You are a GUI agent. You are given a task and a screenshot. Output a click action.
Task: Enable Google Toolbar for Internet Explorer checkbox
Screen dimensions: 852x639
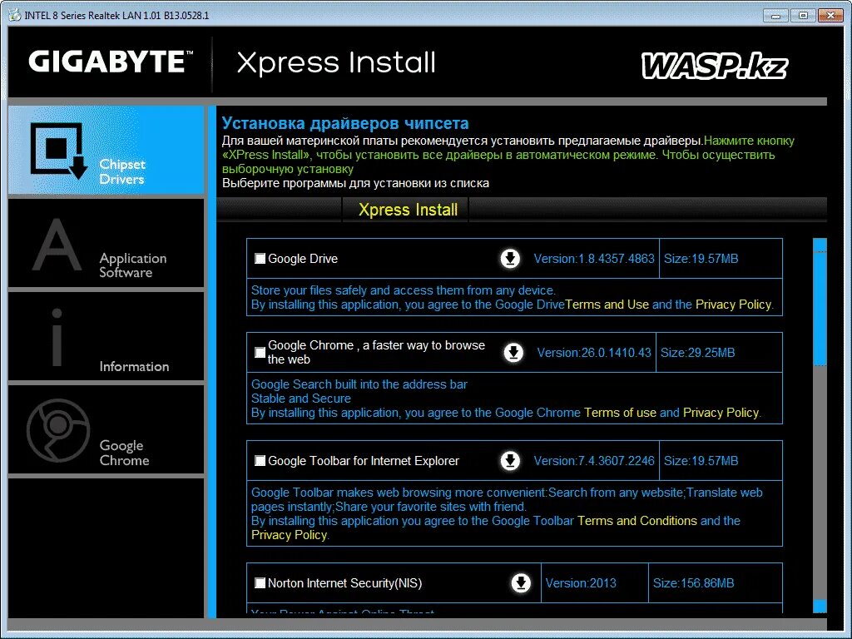(260, 461)
